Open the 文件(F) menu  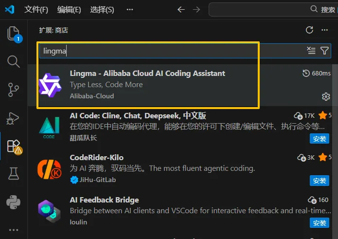point(36,9)
